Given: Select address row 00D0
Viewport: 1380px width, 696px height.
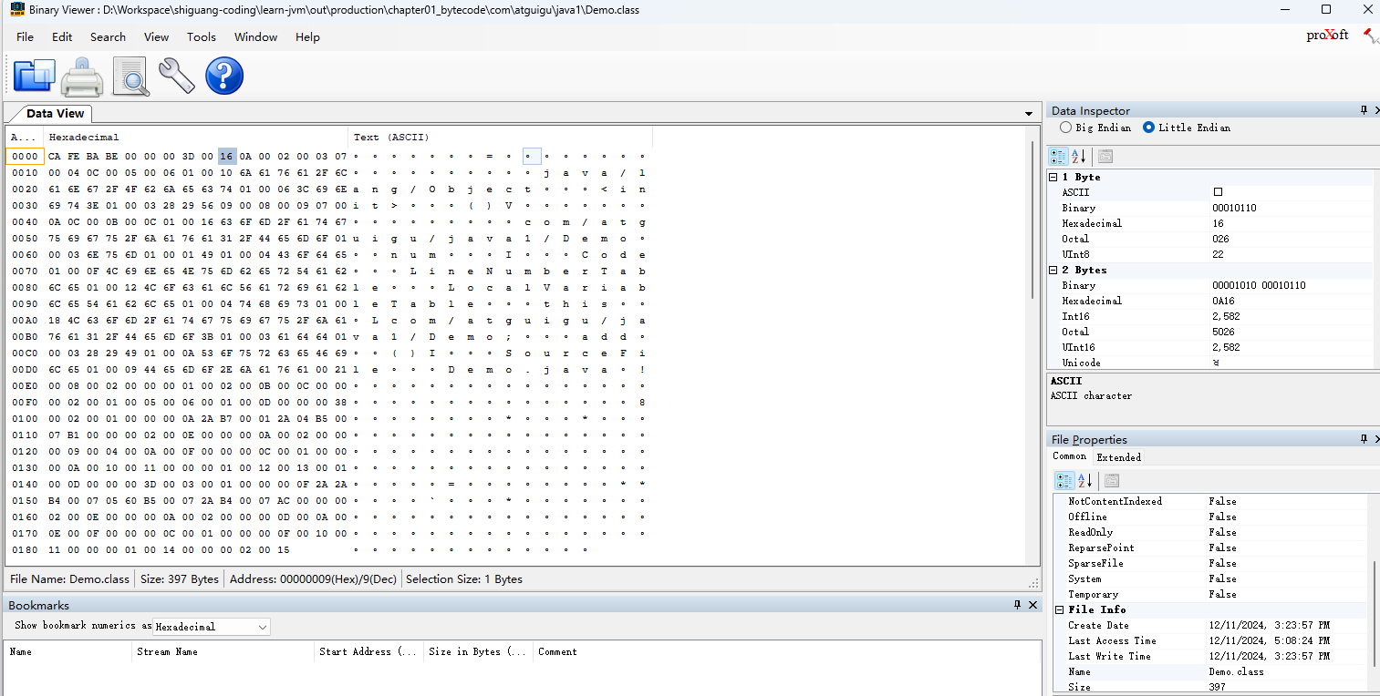Looking at the screenshot, I should [25, 370].
